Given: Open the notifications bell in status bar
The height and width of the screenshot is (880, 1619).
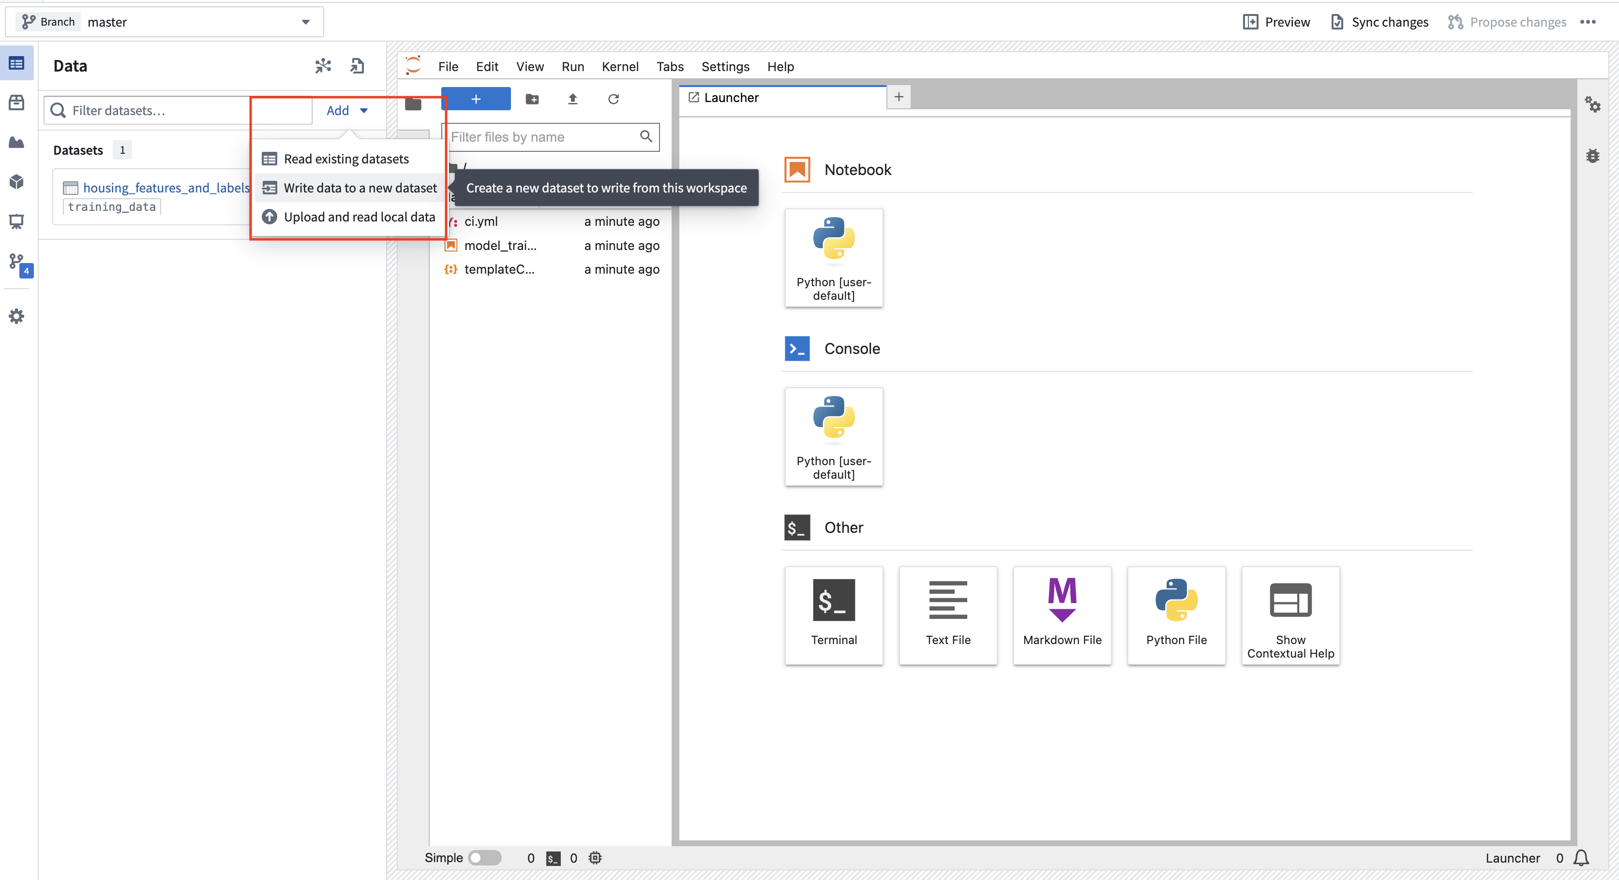Looking at the screenshot, I should coord(1581,858).
